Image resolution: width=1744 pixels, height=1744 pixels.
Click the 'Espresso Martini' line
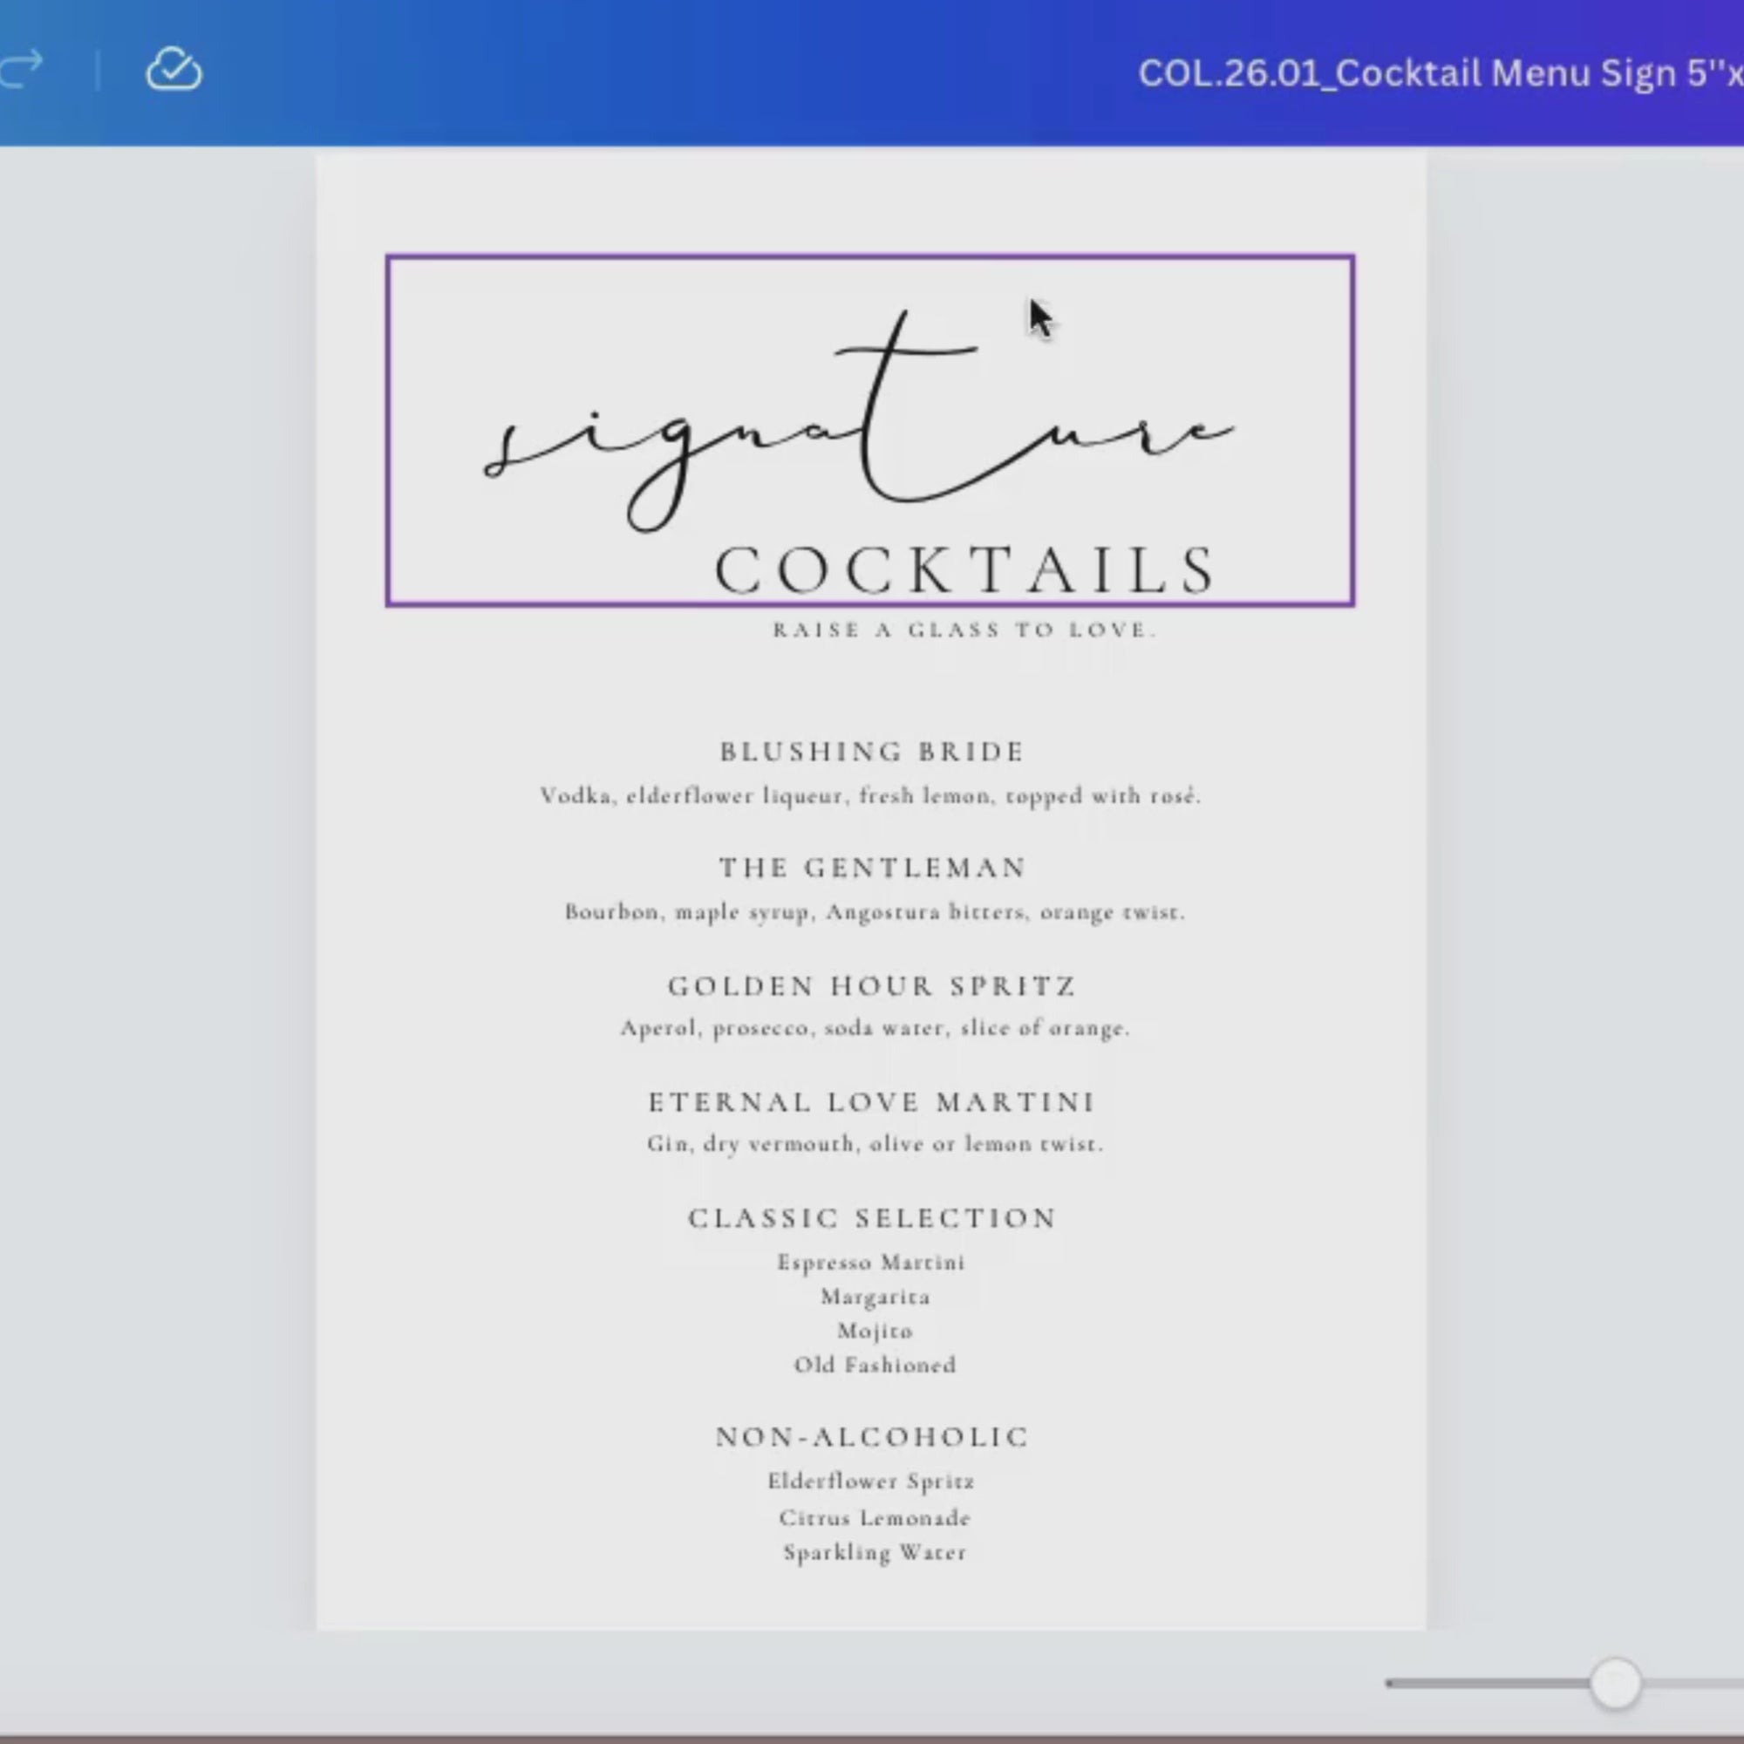click(871, 1263)
